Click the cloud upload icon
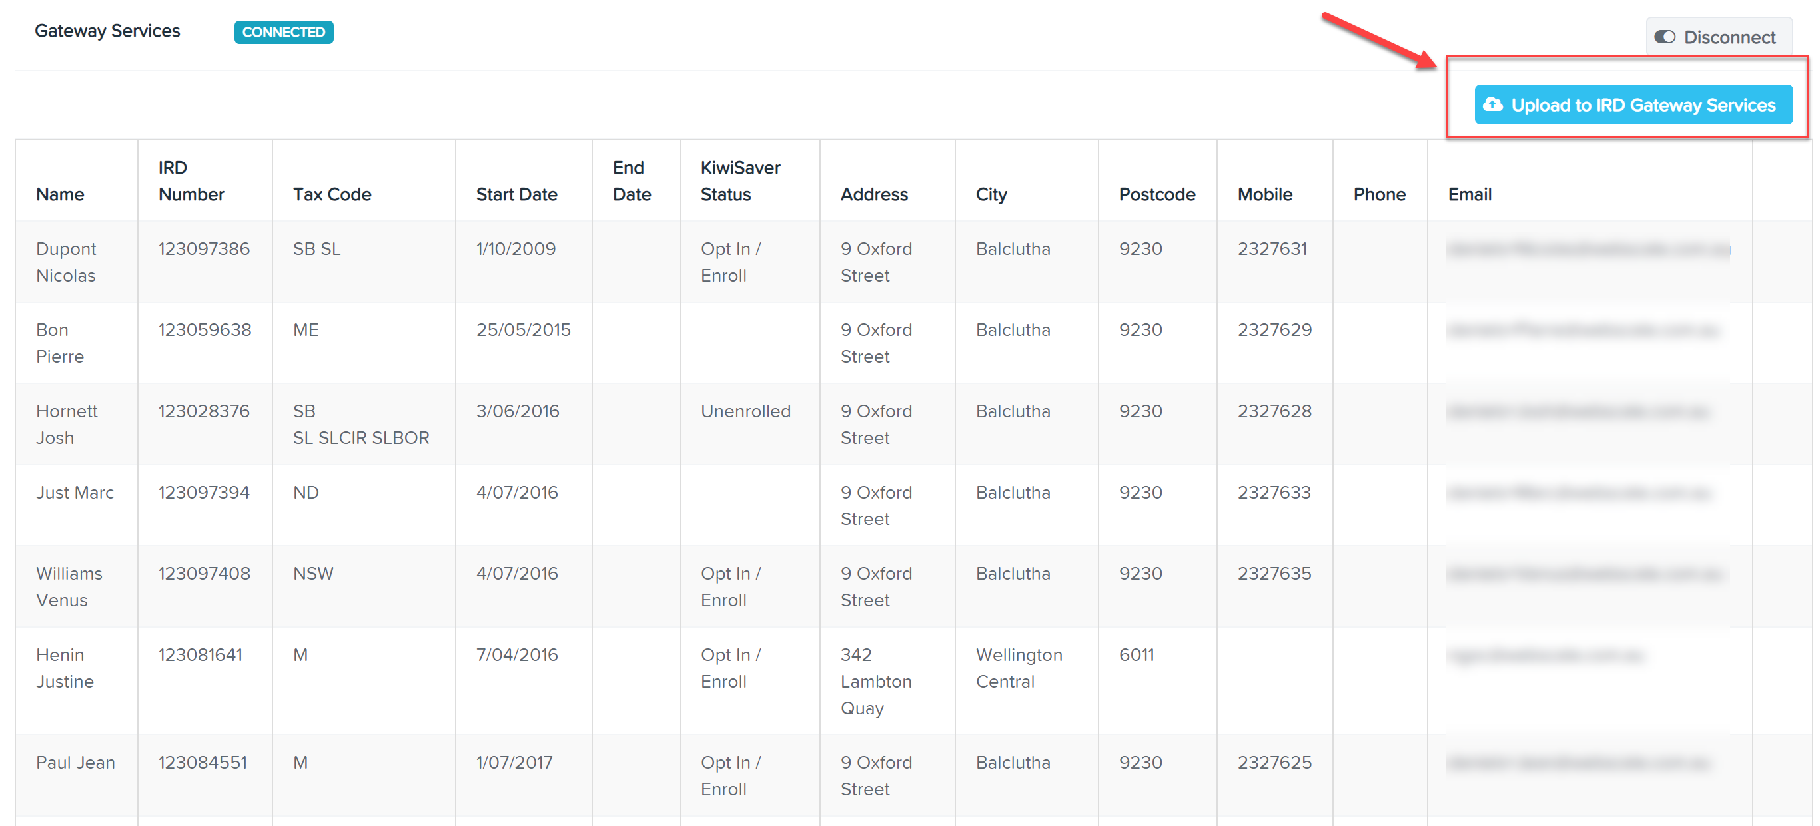1820x826 pixels. pos(1493,104)
